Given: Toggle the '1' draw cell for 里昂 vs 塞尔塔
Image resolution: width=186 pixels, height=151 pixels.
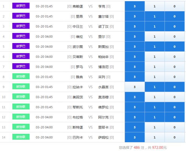Looking at the screenshot, I should 154,16.
